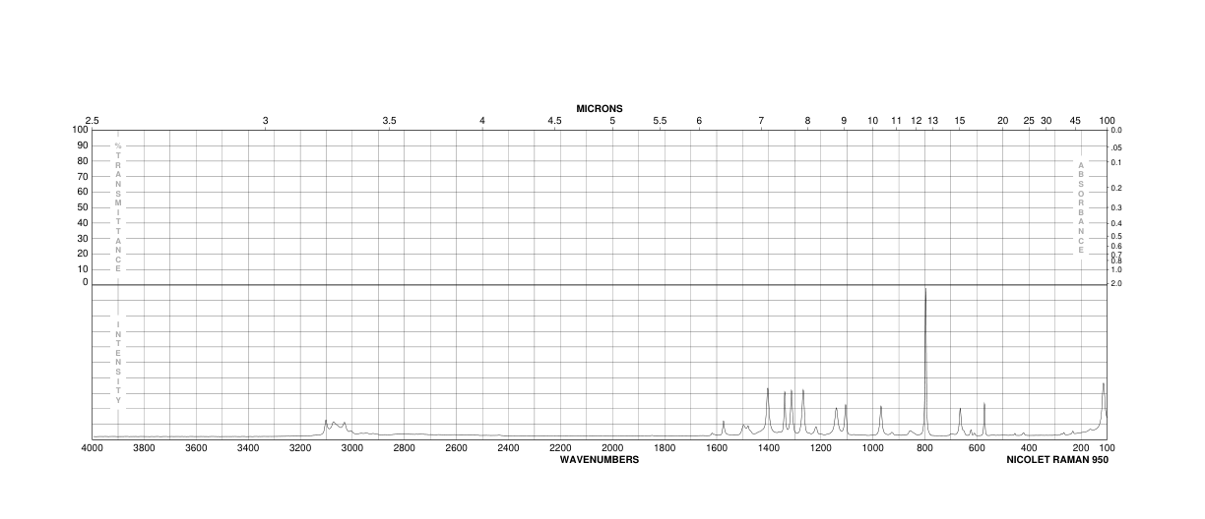The image size is (1205, 519).
Task: Click the 10 percent transmittance label
Action: [x=83, y=268]
